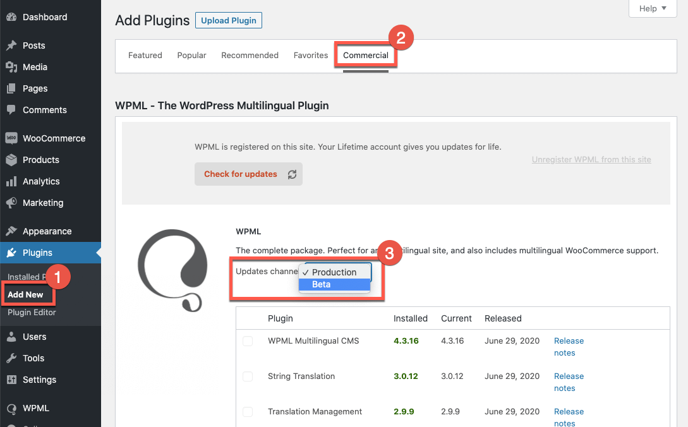Click the Translation Management plugin name

pyautogui.click(x=315, y=412)
